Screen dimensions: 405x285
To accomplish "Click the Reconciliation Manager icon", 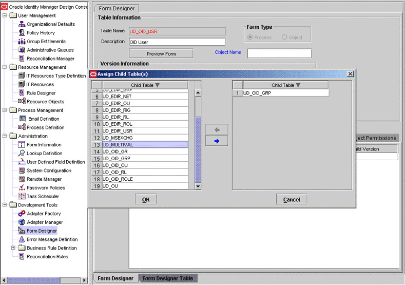I will 22,59.
